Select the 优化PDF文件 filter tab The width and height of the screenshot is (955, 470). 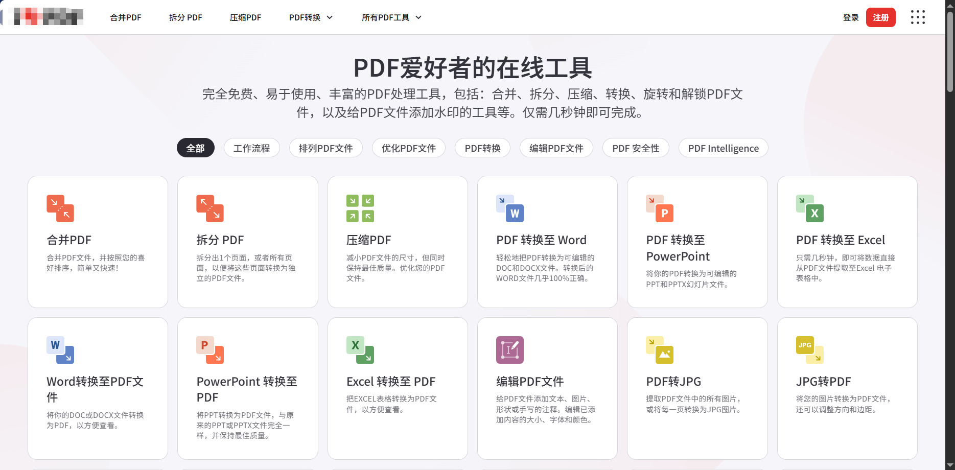409,148
